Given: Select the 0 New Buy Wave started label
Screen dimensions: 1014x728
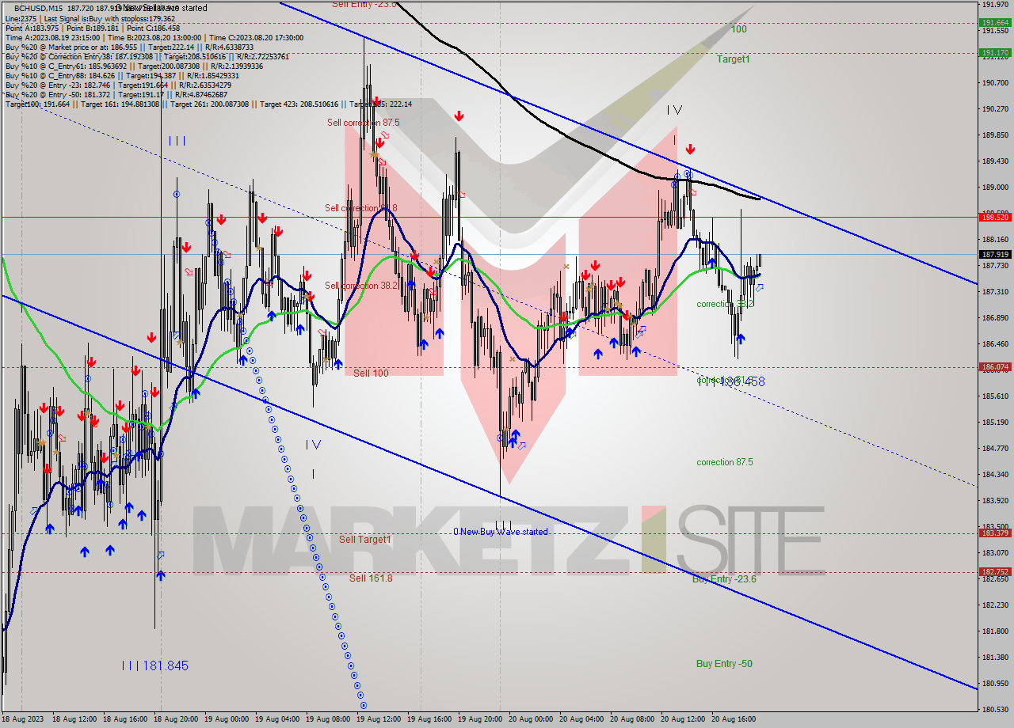Looking at the screenshot, I should 500,532.
